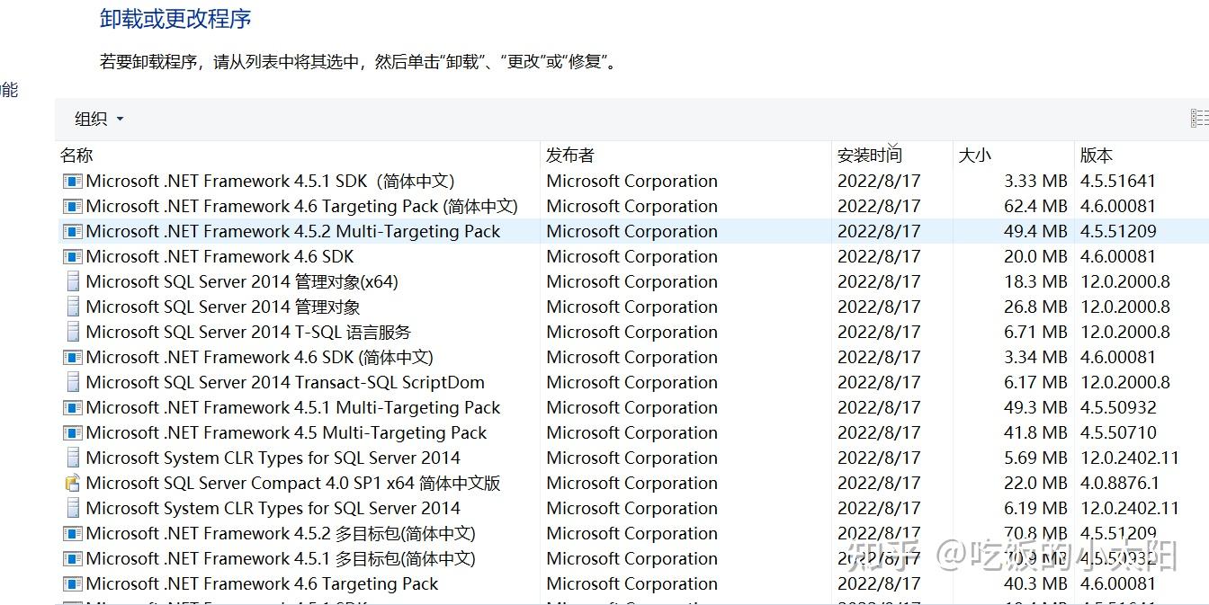This screenshot has width=1209, height=605.
Task: Click icon of SQL Server 2014 管理对象(x64)
Action: 72,281
